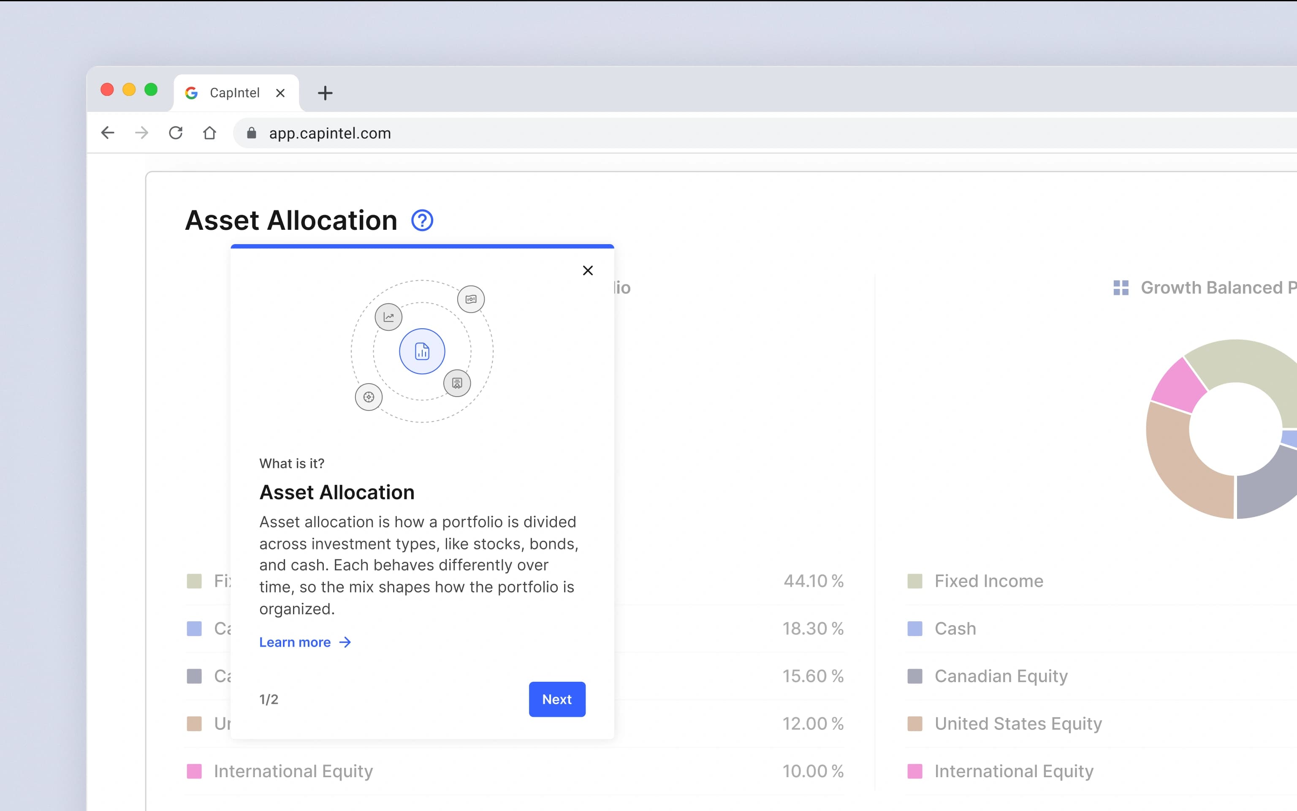Viewport: 1297px width, 811px height.
Task: Click the Asset Allocation heading inside the popup
Action: pos(336,493)
